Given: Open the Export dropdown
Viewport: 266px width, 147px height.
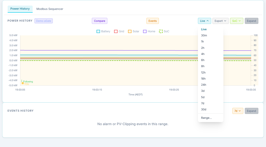Looking at the screenshot, I should [221, 21].
